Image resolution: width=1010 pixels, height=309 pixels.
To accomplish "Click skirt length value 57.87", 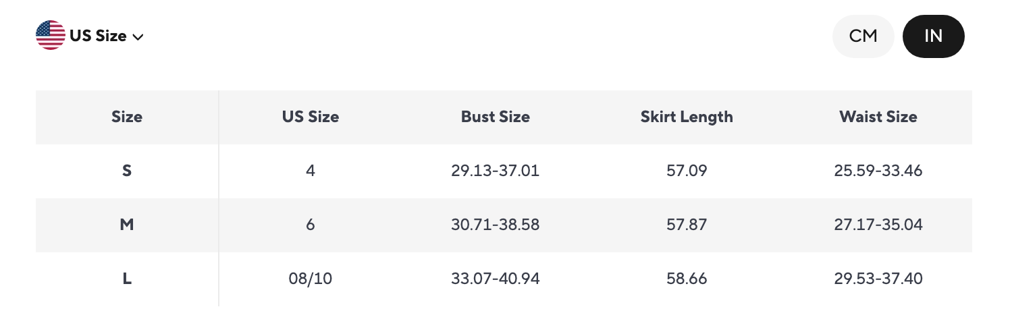I will point(687,225).
